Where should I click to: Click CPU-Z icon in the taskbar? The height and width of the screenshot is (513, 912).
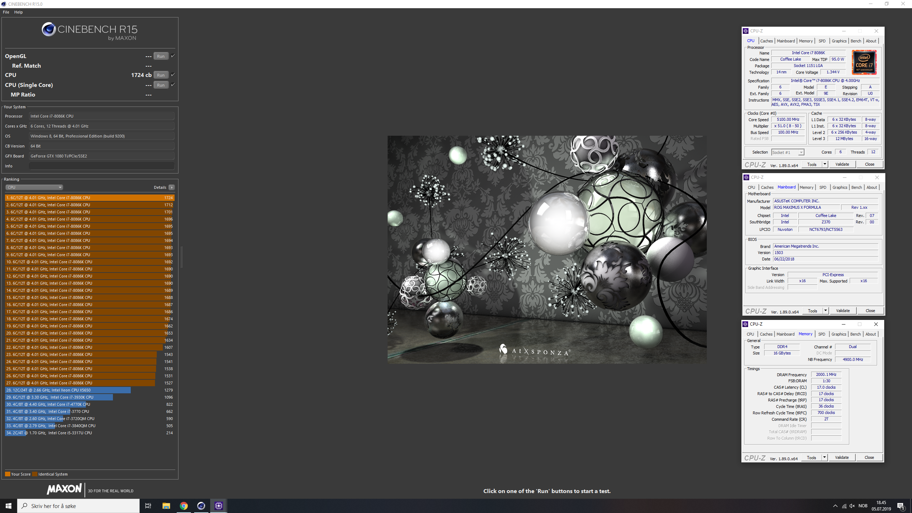point(219,506)
